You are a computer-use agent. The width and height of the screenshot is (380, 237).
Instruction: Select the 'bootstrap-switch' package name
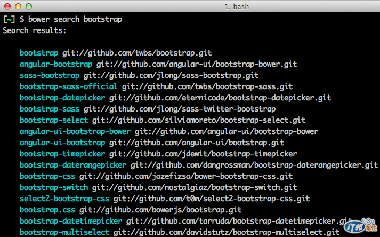click(x=54, y=187)
